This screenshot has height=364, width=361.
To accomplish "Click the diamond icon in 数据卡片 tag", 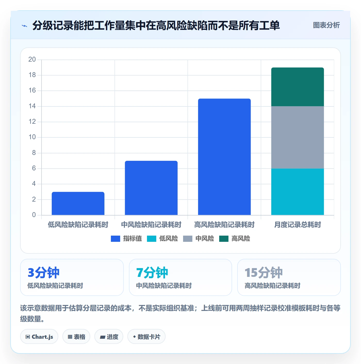I will (x=134, y=337).
